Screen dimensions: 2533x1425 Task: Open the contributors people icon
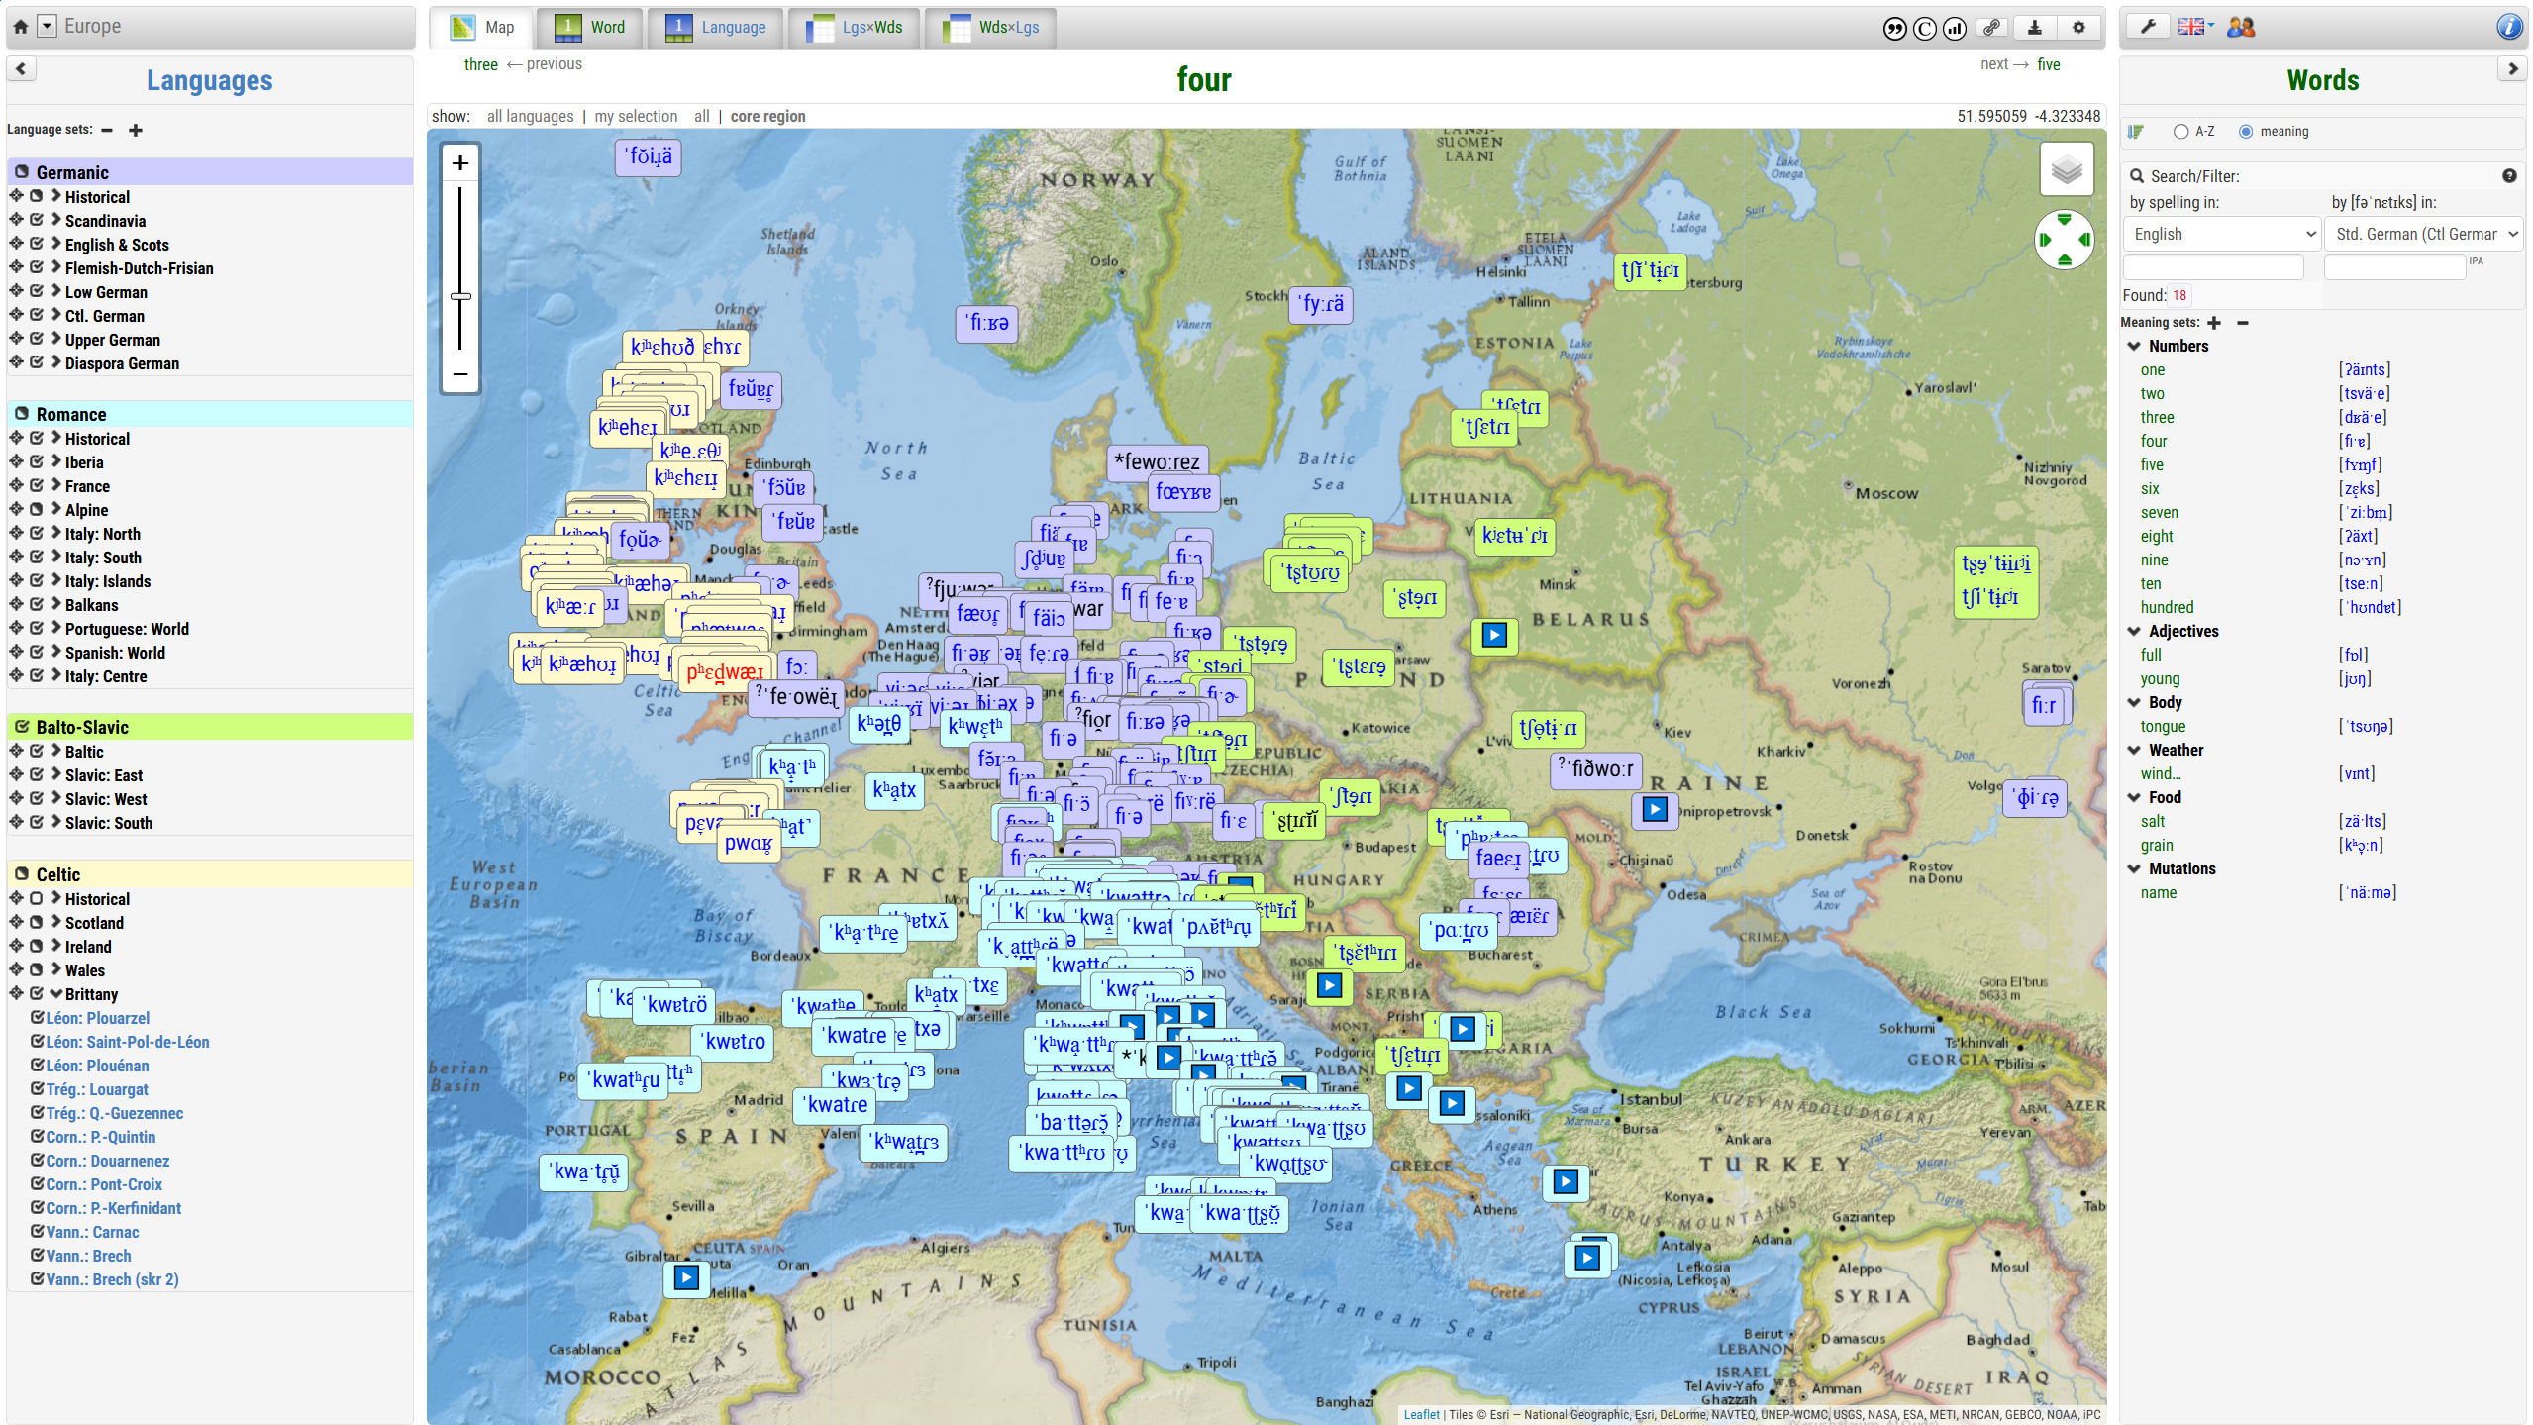[2240, 27]
